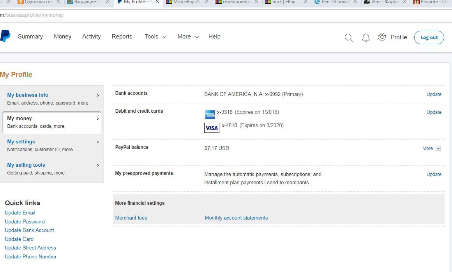This screenshot has height=272, width=452.
Task: Click the settings gear icon
Action: pyautogui.click(x=382, y=37)
